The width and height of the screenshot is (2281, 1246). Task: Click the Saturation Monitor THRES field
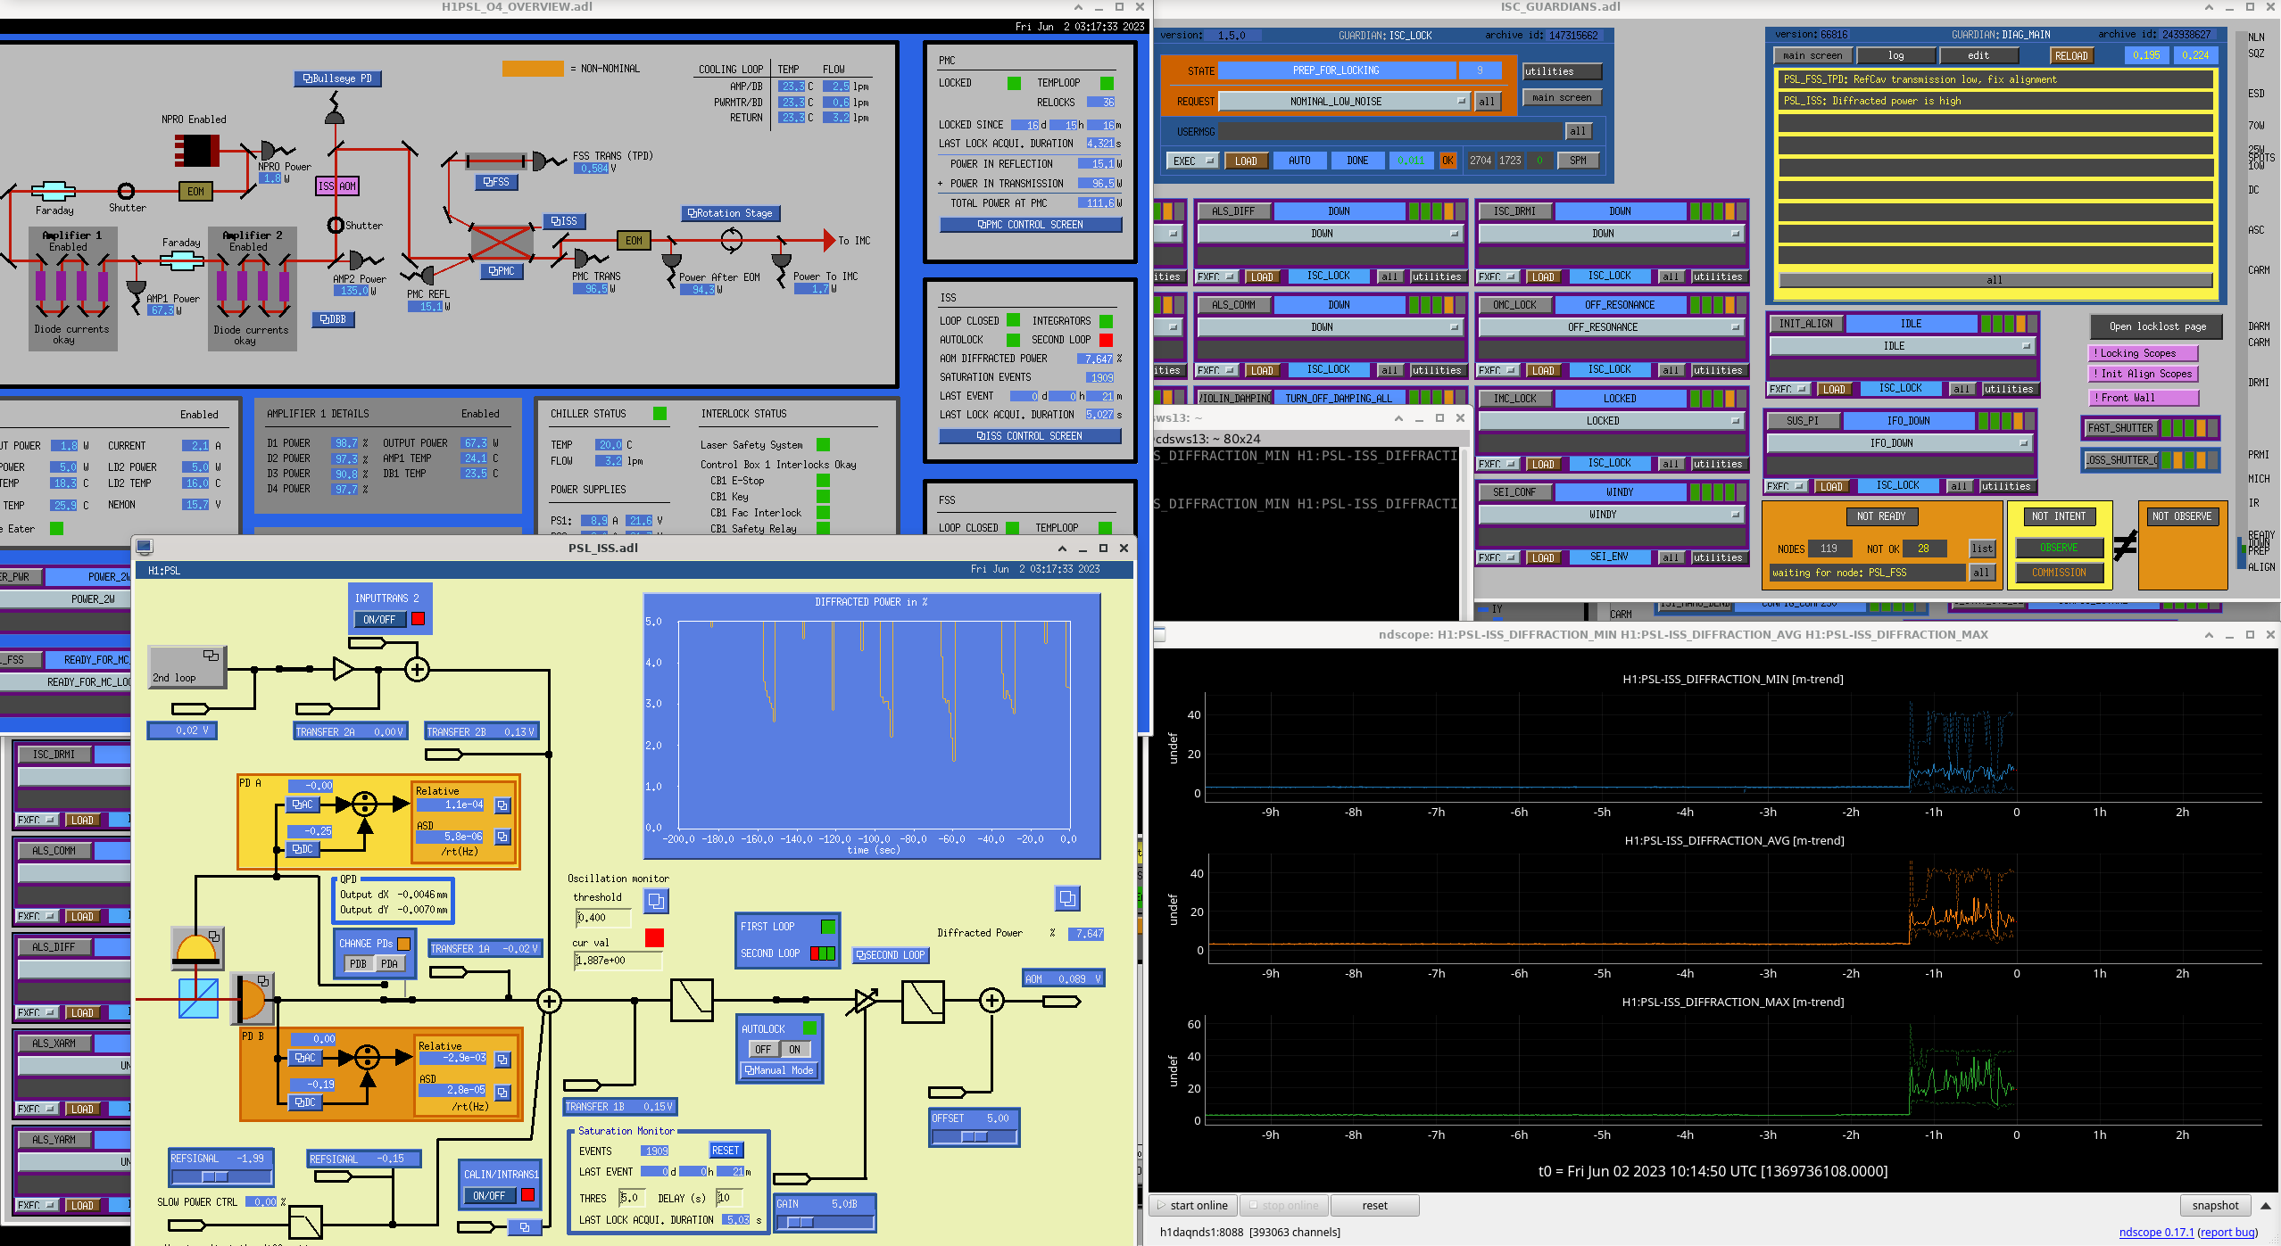point(632,1198)
